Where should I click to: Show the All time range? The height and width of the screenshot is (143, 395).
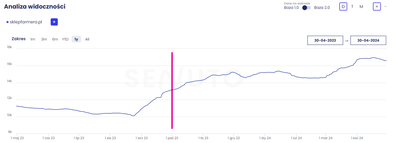coord(87,39)
